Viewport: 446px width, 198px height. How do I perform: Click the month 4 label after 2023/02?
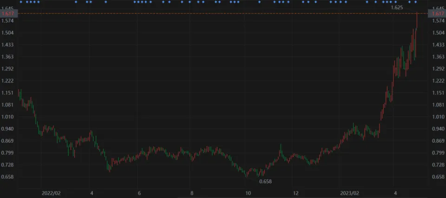[x=395, y=193]
